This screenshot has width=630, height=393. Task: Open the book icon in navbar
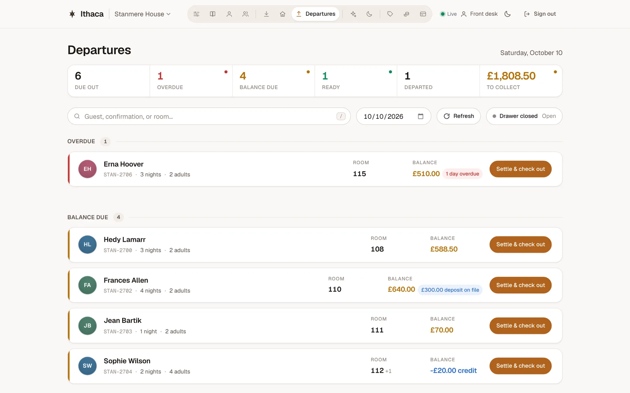coord(212,14)
